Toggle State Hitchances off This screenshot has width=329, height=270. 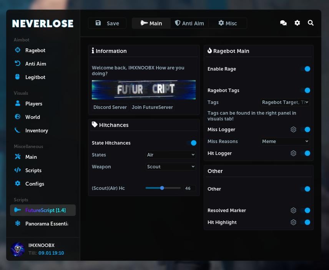click(x=193, y=143)
